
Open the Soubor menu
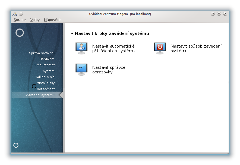coord(20,20)
